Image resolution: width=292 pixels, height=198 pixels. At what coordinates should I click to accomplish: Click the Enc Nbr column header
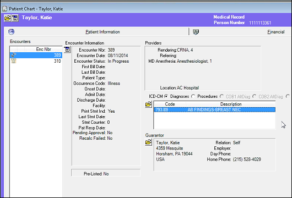(x=44, y=49)
